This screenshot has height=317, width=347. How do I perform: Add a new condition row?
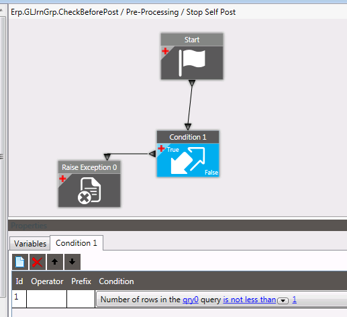[20, 262]
